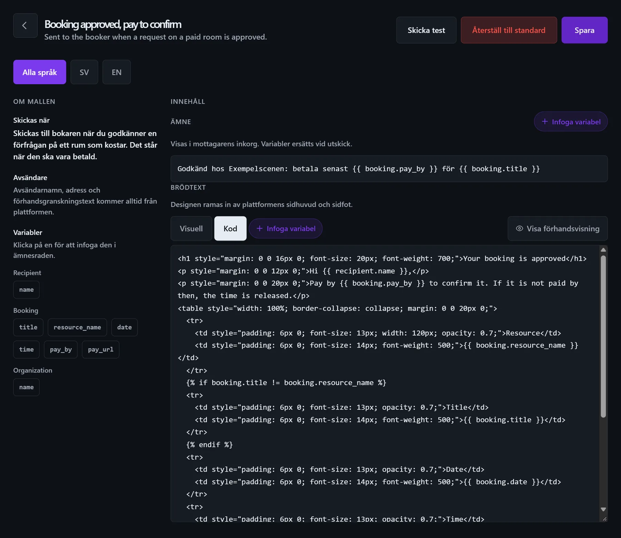The image size is (621, 538).
Task: Send a test email with Skicka test
Action: pos(426,30)
